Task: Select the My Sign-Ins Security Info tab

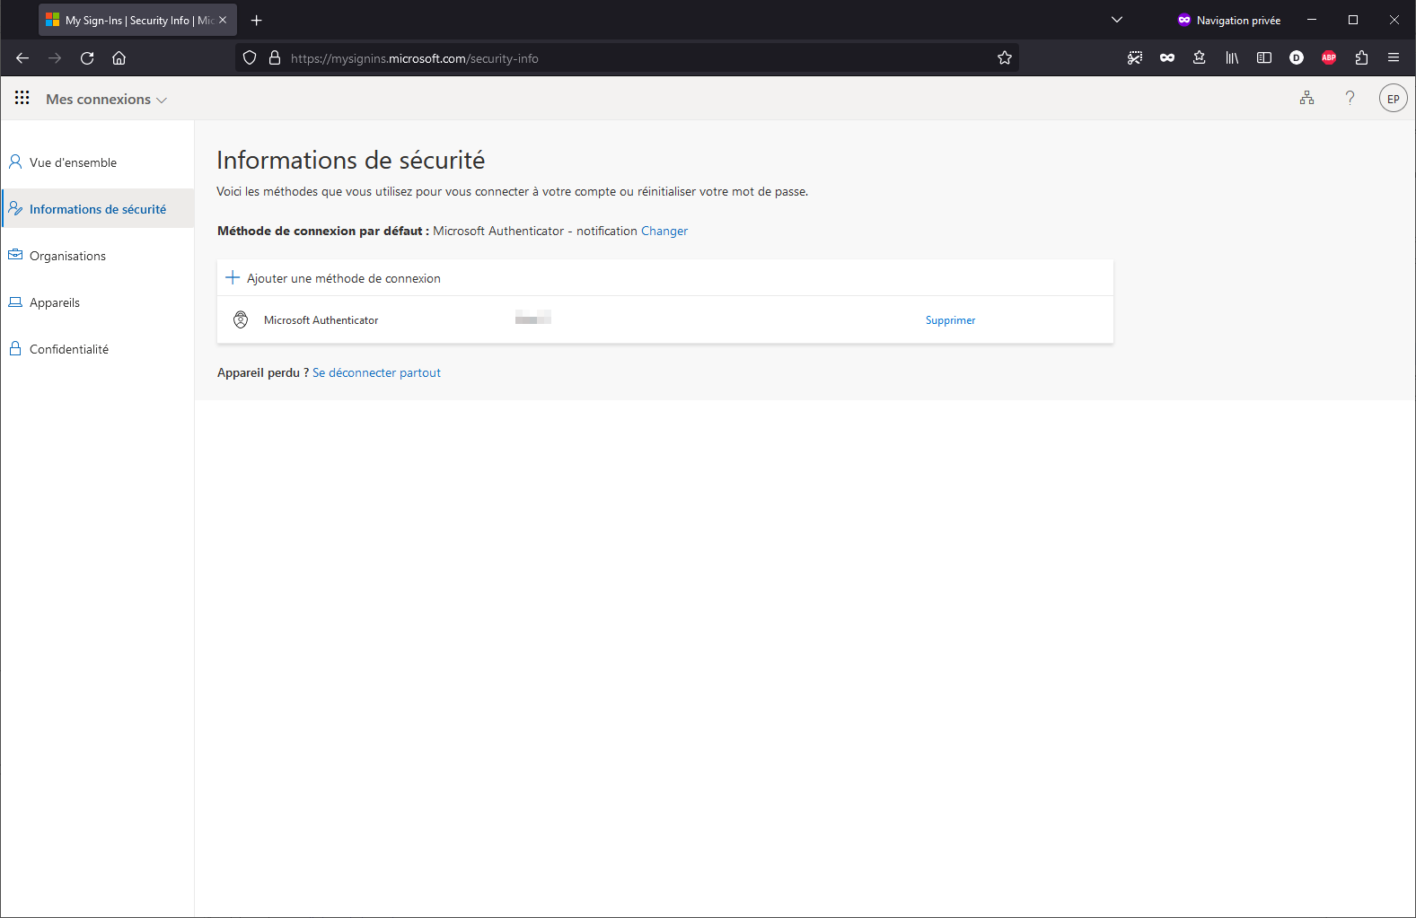Action: click(x=137, y=20)
